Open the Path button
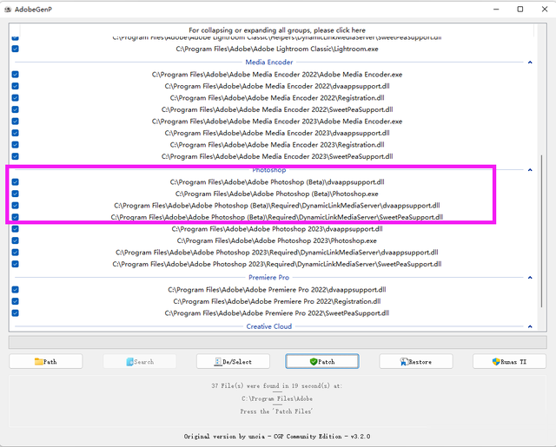 [x=46, y=362]
